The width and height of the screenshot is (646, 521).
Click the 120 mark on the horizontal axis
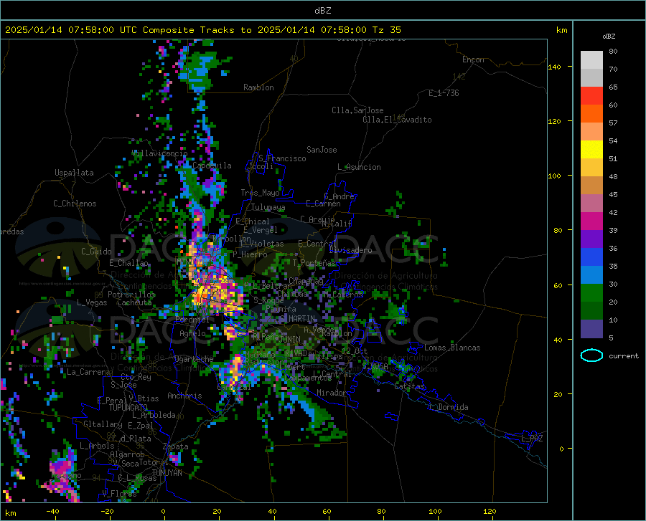[490, 512]
